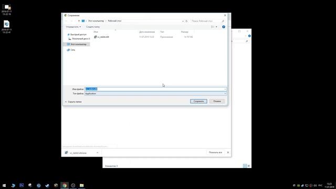336x189 pixels.
Task: Open the File Explorer taskbar icon
Action: click(82, 185)
